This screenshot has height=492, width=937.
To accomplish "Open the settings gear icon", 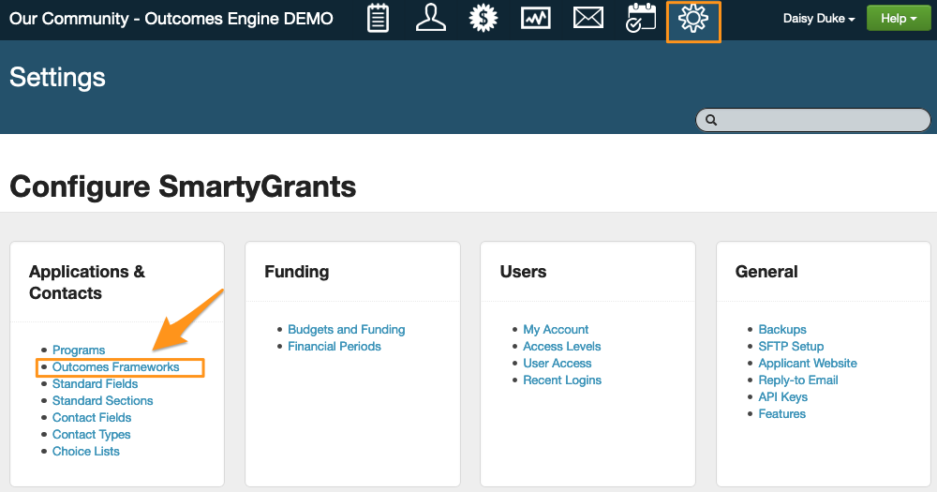I will 693,20.
